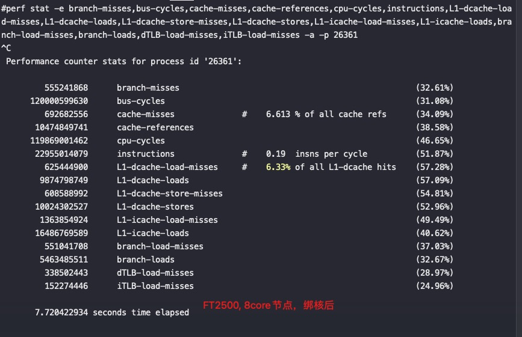Select L1-icache-load-misses in the output
This screenshot has width=522, height=337.
pyautogui.click(x=167, y=220)
